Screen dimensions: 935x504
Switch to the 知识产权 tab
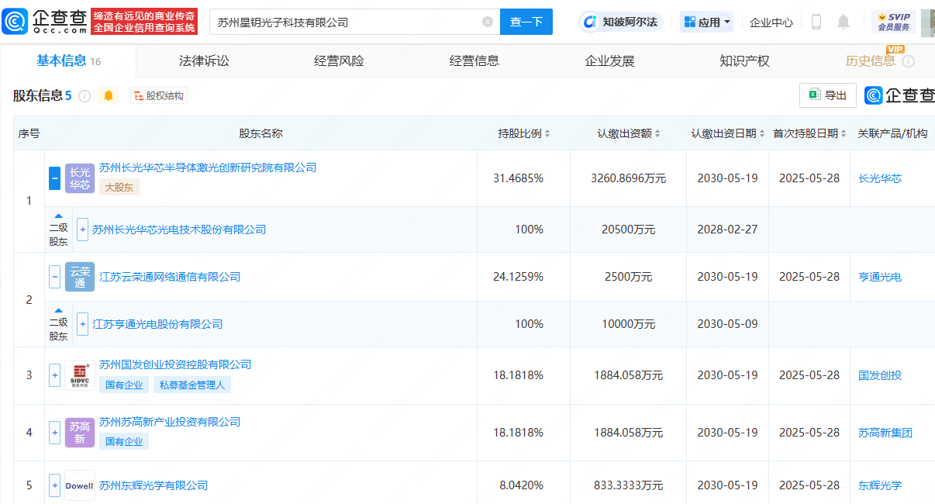(x=744, y=60)
